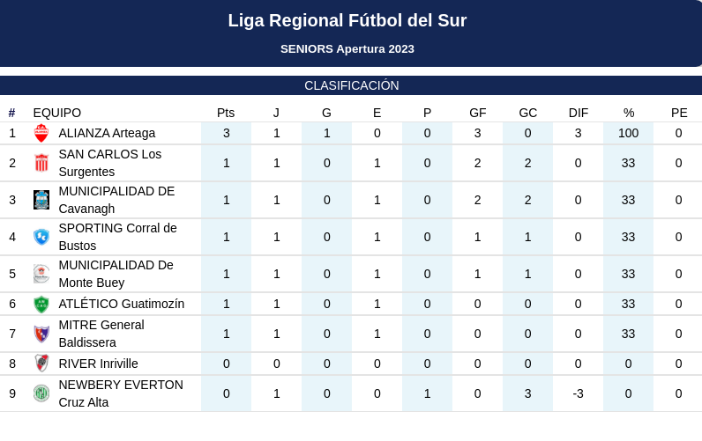Click the SENIORS Apertura 2023 subtitle
This screenshot has height=441, width=702.
(347, 49)
